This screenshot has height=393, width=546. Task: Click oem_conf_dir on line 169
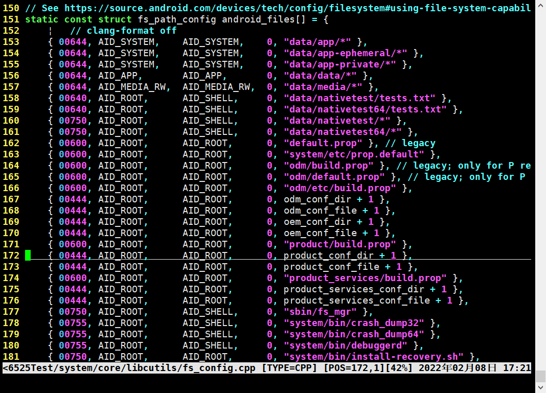click(x=317, y=222)
